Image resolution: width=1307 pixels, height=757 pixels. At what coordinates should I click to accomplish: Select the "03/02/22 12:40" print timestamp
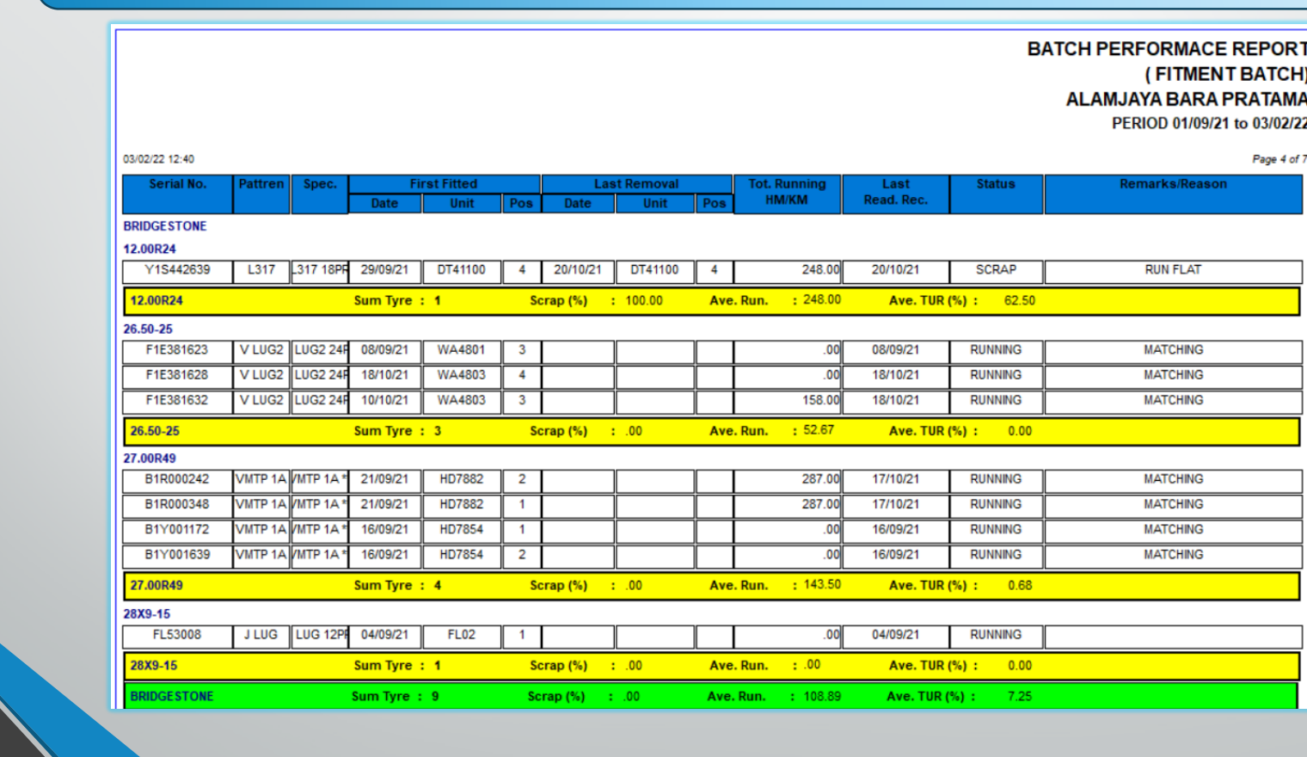(x=159, y=159)
